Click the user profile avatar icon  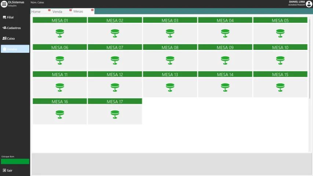(x=309, y=4)
